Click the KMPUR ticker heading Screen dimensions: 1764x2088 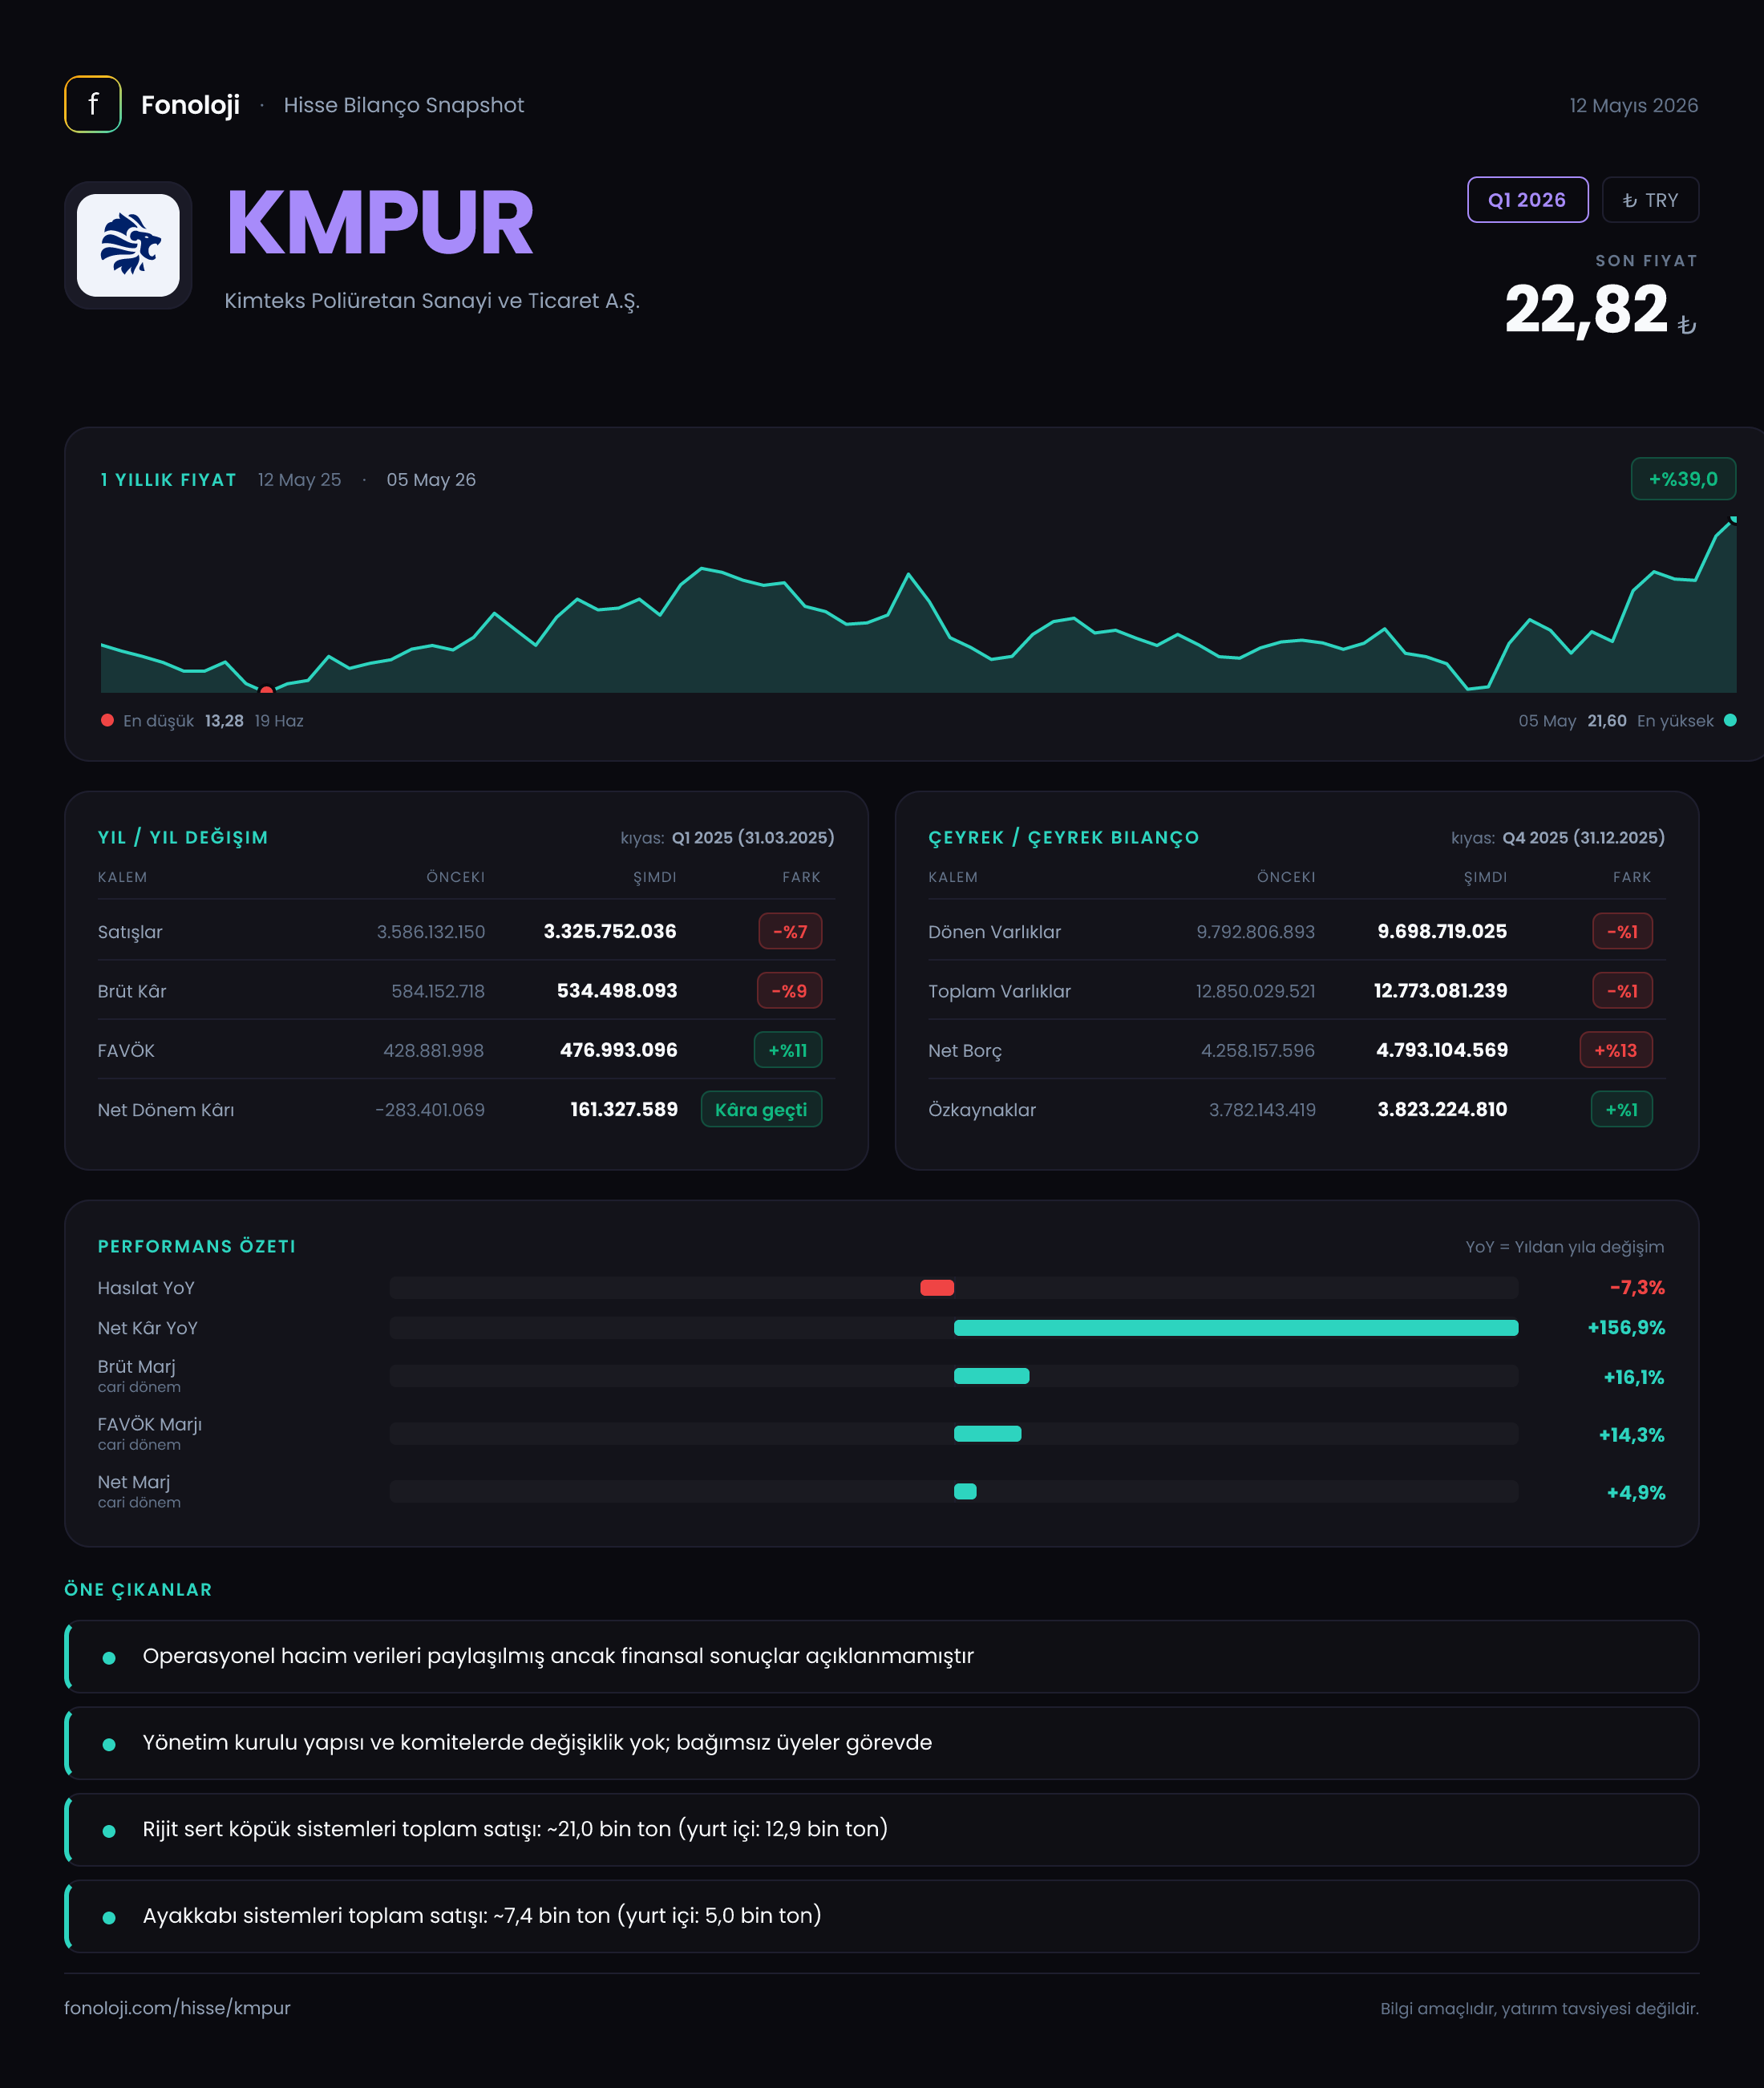pos(380,223)
